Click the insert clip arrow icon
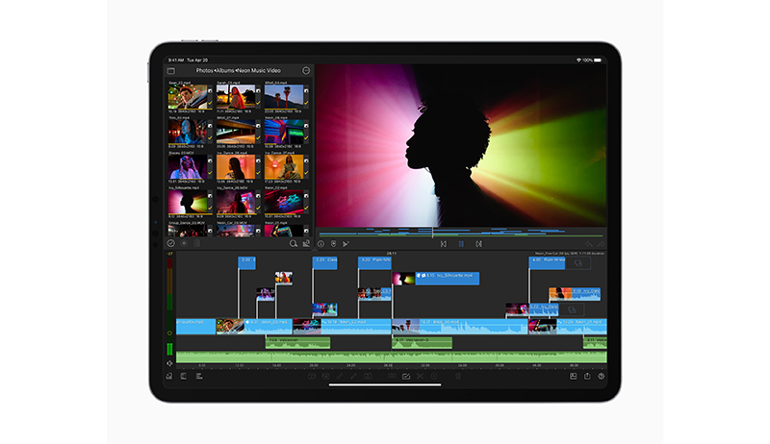770x444 pixels. [x=346, y=243]
